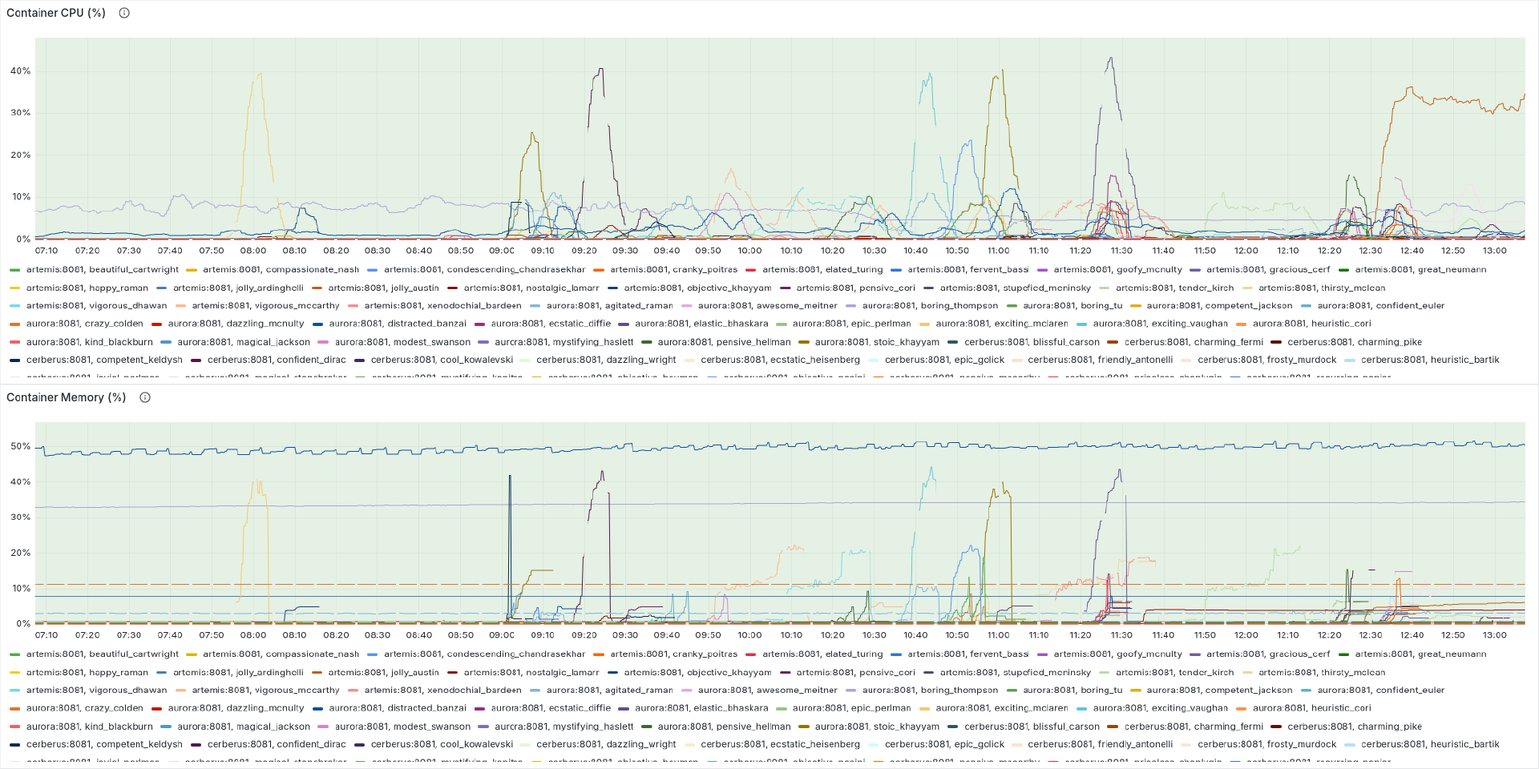Screen dimensions: 1539x769
Task: Toggle artemis condescending_chandrasekhar in CPU legend
Action: [484, 270]
